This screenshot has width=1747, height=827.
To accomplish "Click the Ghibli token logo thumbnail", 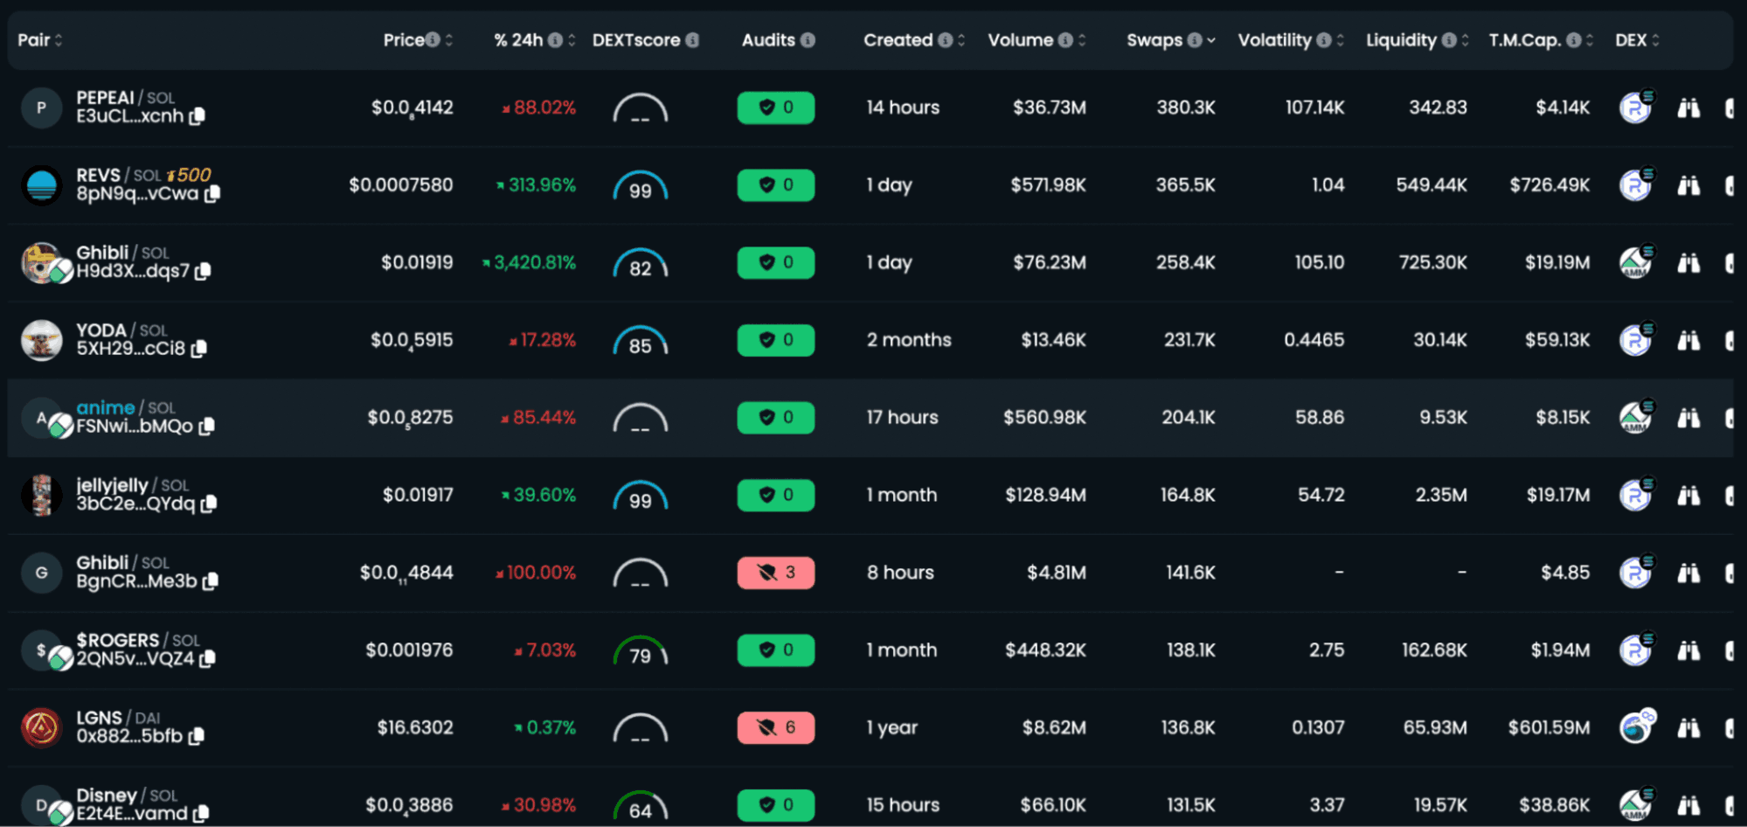I will (41, 262).
